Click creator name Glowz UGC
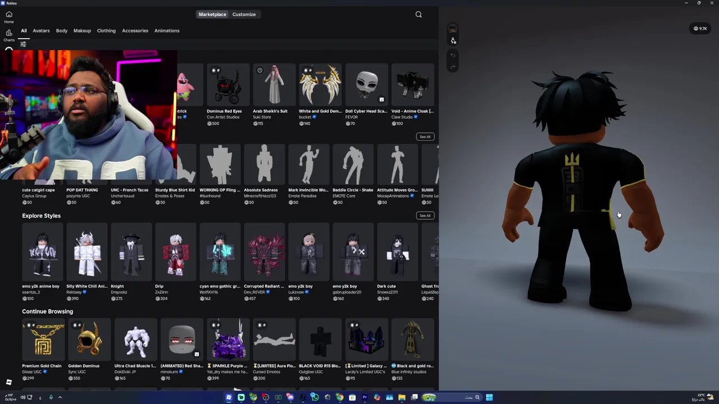719x404 pixels. tap(32, 372)
